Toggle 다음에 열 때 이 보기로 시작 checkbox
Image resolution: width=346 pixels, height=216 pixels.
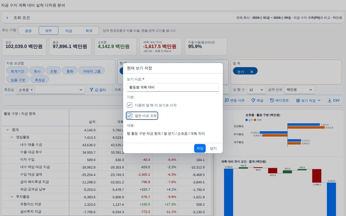click(129, 105)
